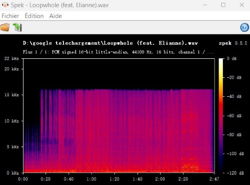
Task: Click the '0 kHz' frequency label
Action: click(x=12, y=173)
